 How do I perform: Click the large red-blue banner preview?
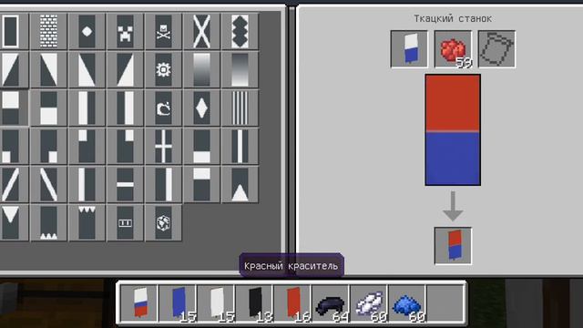(x=453, y=129)
